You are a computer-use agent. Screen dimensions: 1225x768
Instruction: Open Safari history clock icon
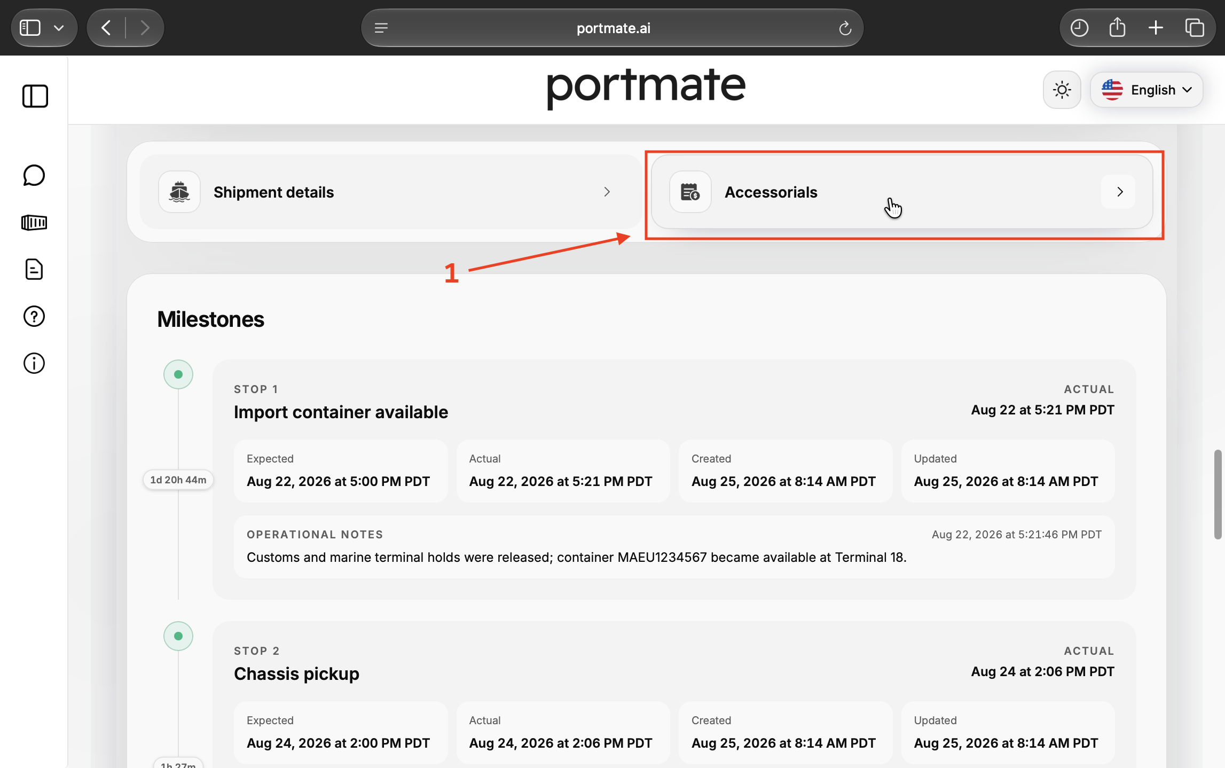[x=1079, y=28]
